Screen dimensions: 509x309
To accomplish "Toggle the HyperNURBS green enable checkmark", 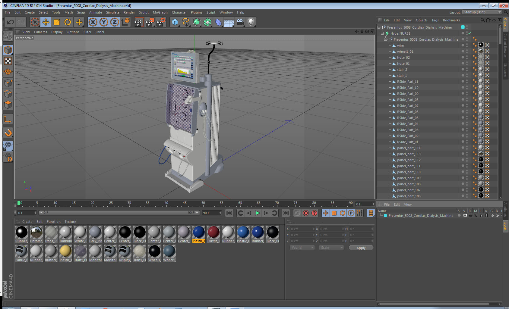I will pos(470,33).
